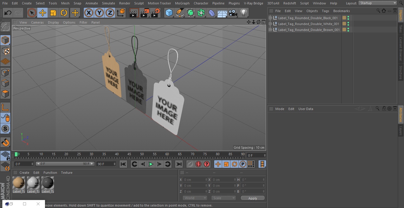The image size is (404, 208).
Task: Toggle X-axis lock
Action: pyautogui.click(x=89, y=13)
